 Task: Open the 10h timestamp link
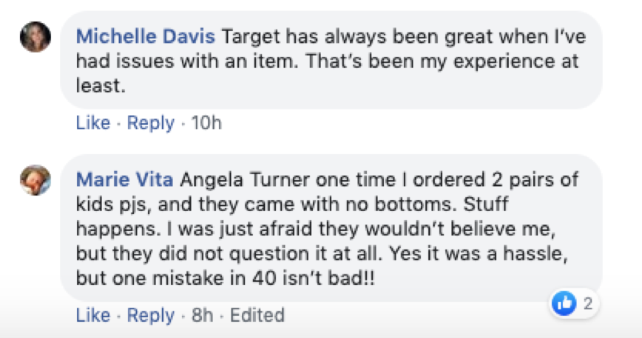click(x=206, y=123)
